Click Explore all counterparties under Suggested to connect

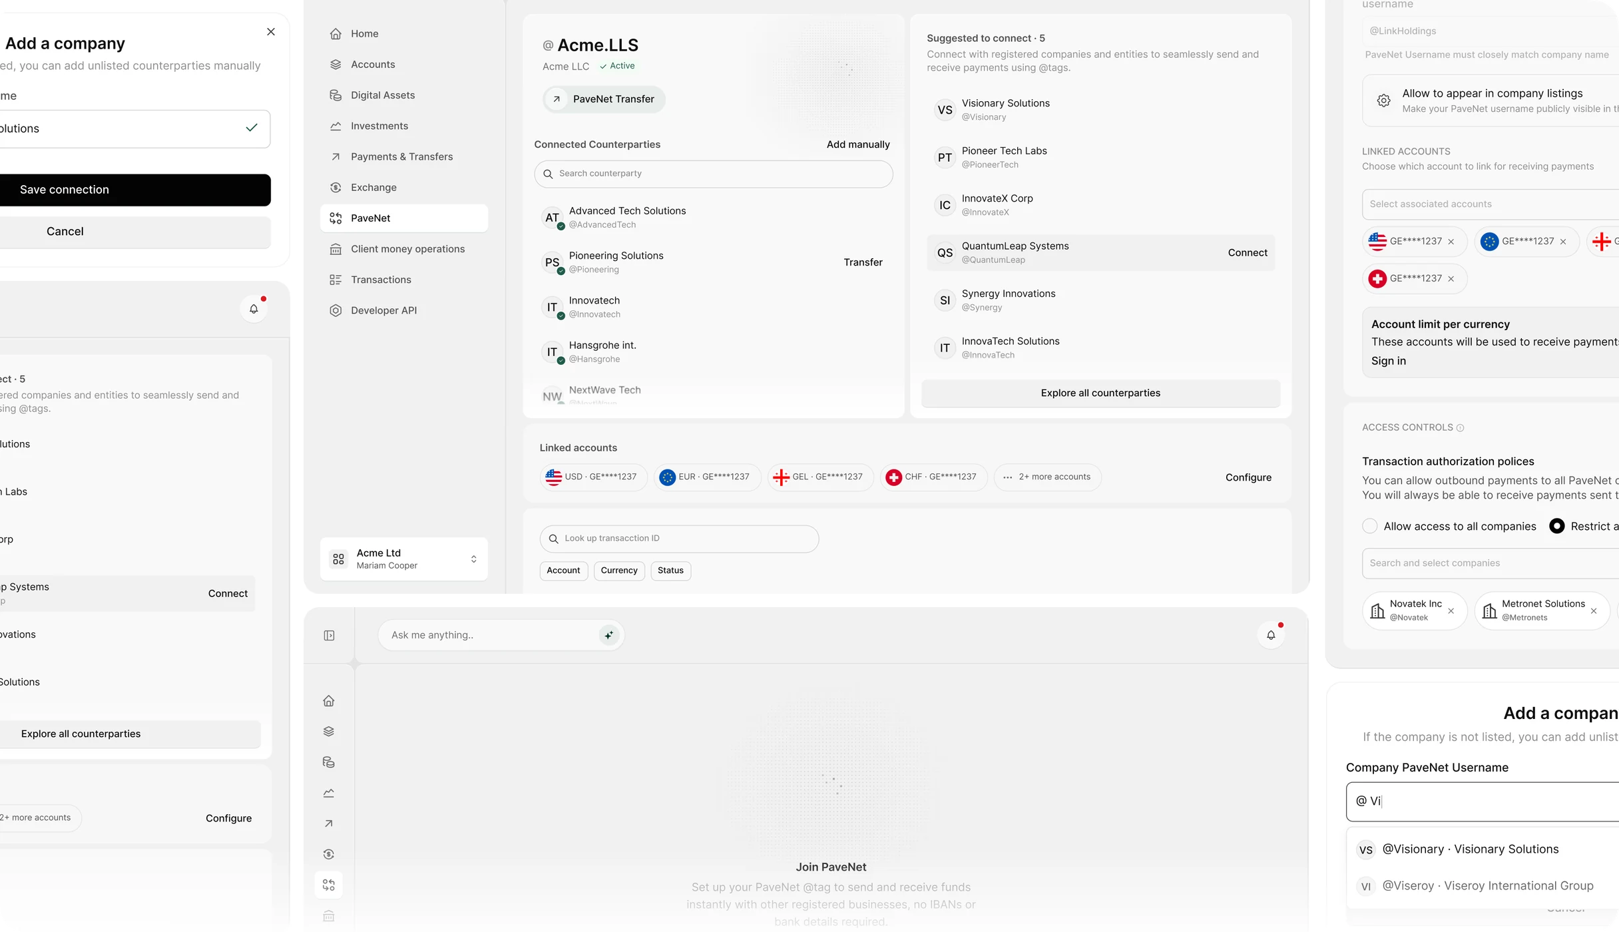tap(1100, 393)
